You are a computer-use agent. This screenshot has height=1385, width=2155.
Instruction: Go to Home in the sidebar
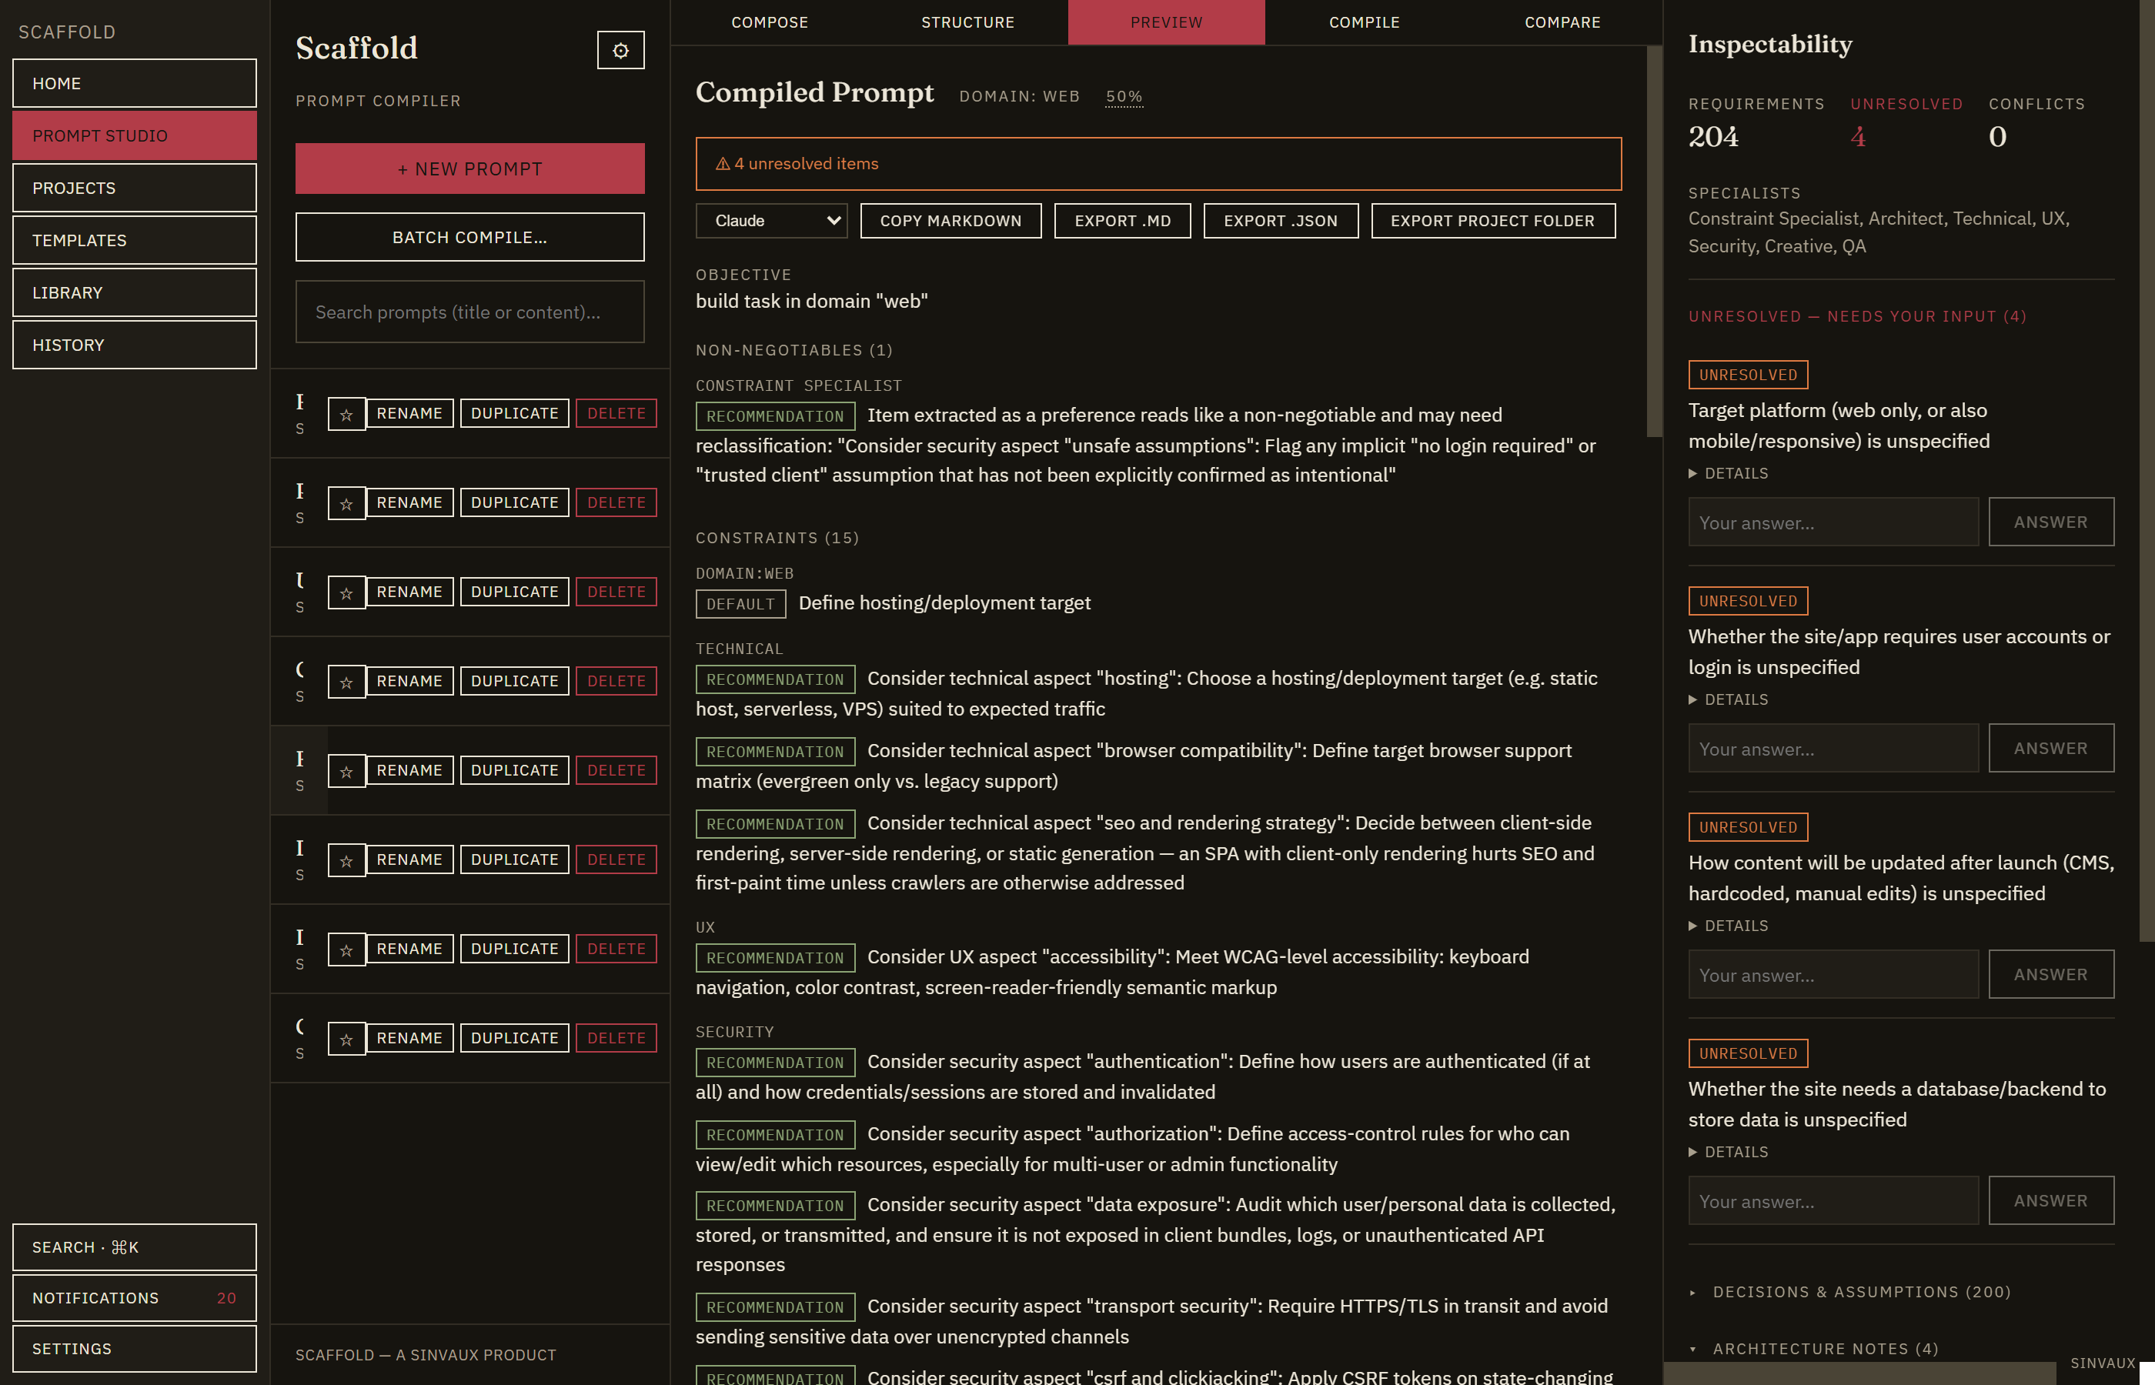tap(134, 83)
